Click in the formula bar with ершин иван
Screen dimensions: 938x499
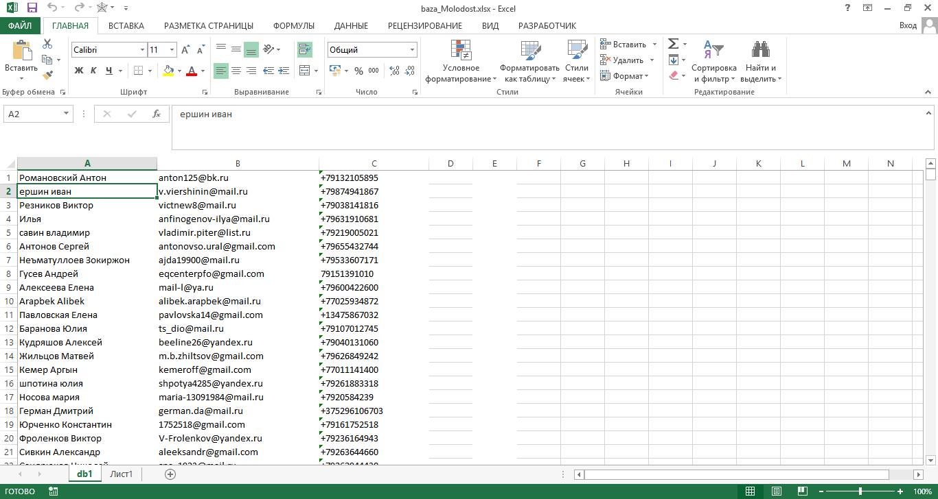point(548,127)
